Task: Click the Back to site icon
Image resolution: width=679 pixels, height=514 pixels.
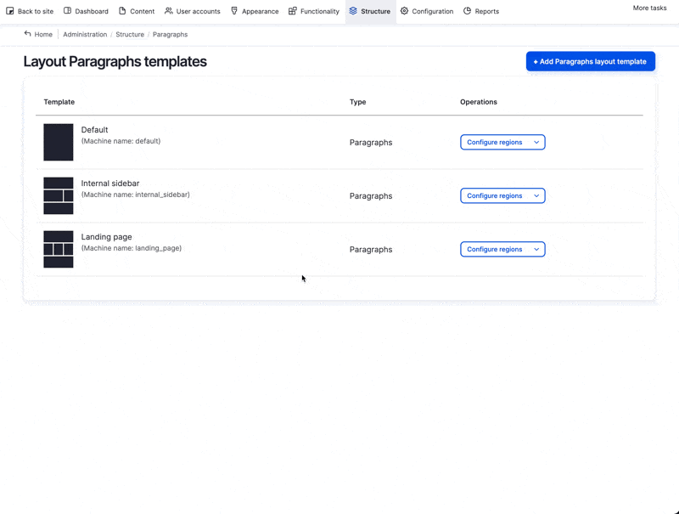Action: click(x=10, y=11)
